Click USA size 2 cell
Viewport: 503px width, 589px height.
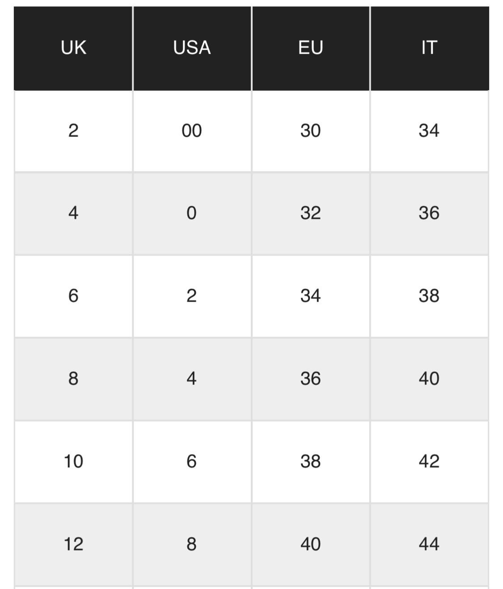(192, 296)
